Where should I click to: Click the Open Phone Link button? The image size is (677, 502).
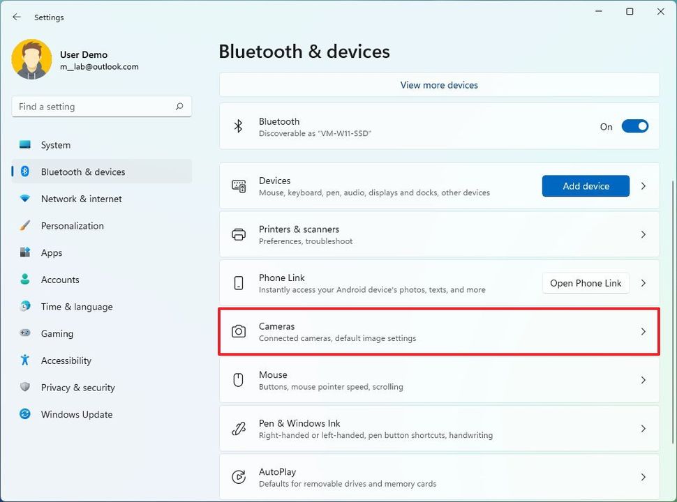[x=586, y=283]
